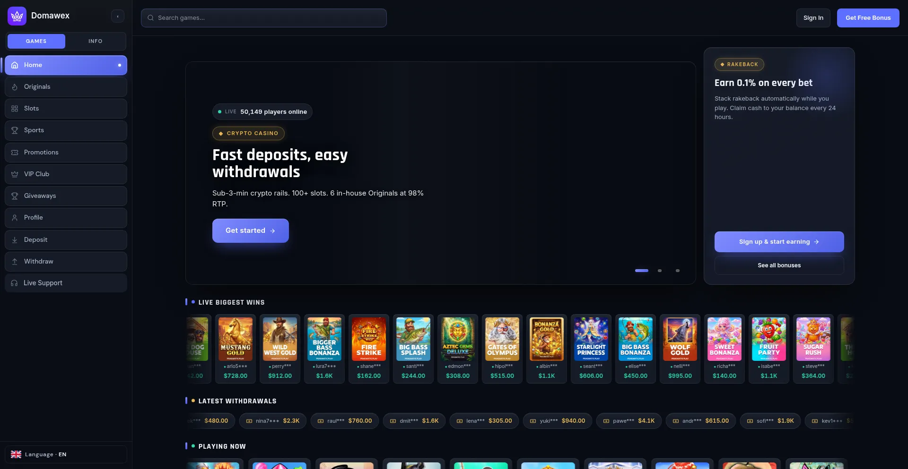Open the Bigger Bass Bonanza thumbnail

click(324, 339)
